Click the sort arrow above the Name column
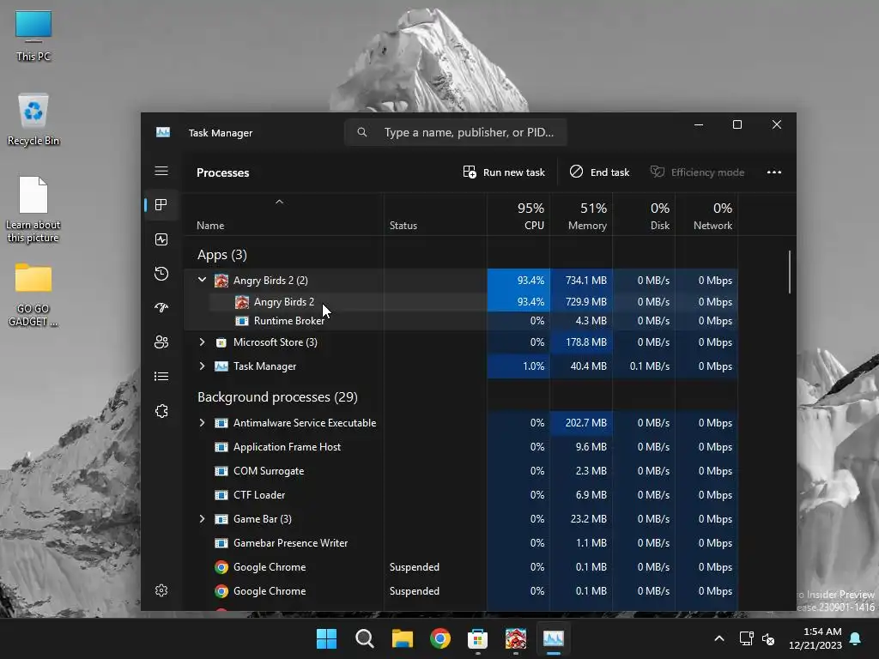The width and height of the screenshot is (879, 659). [279, 203]
